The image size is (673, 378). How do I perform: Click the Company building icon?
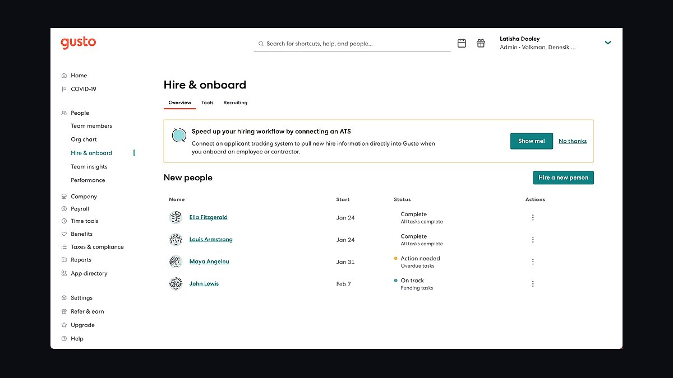pos(64,197)
